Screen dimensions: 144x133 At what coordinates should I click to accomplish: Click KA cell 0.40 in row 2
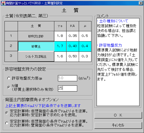(x=73, y=46)
